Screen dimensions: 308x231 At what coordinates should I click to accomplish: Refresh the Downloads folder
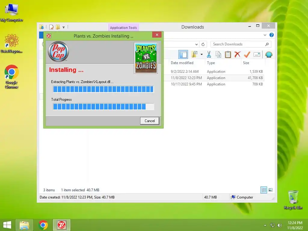coord(203,45)
